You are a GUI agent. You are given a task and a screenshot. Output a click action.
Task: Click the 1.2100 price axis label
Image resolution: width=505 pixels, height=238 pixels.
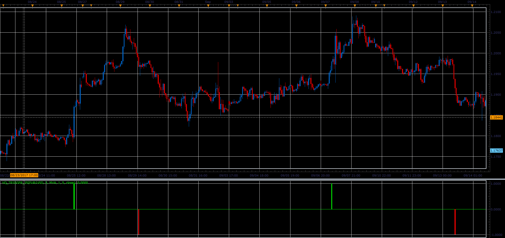(x=496, y=12)
